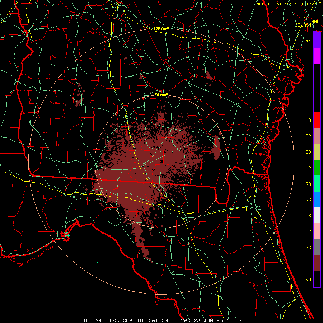Click the HR legend label

point(308,168)
